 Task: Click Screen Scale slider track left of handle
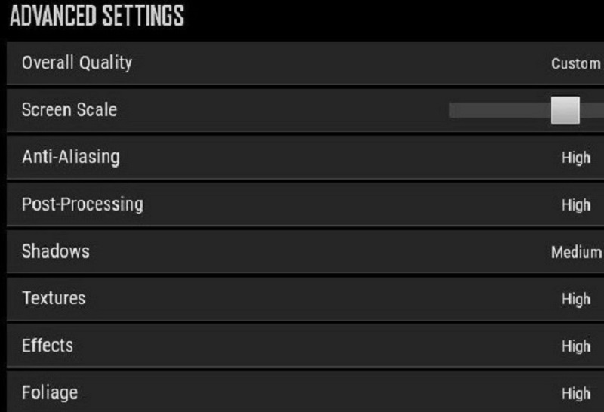click(500, 110)
